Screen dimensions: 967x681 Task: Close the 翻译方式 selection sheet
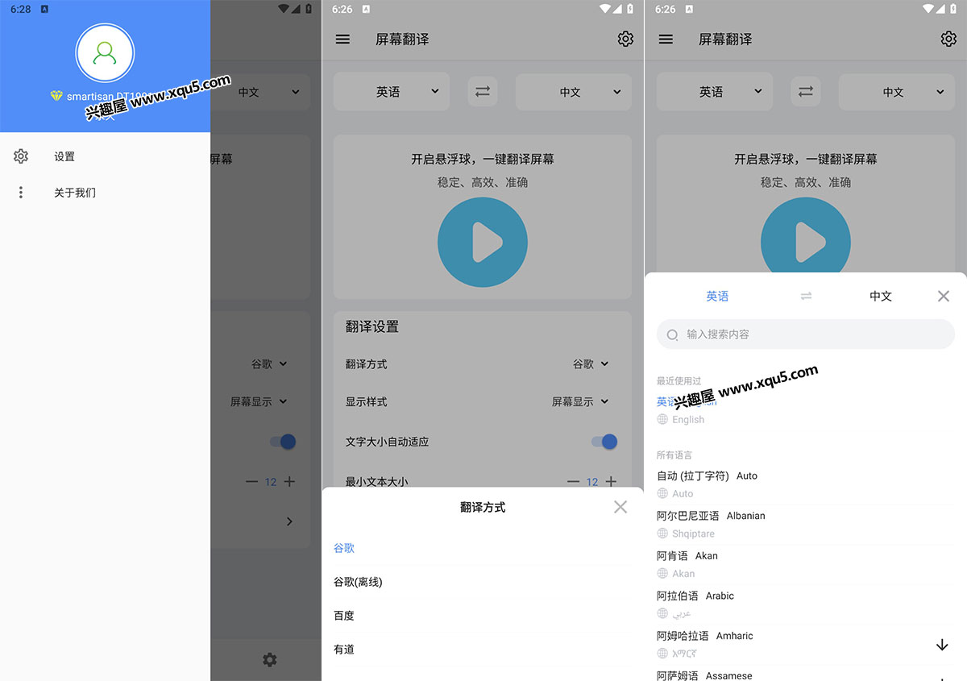[620, 507]
